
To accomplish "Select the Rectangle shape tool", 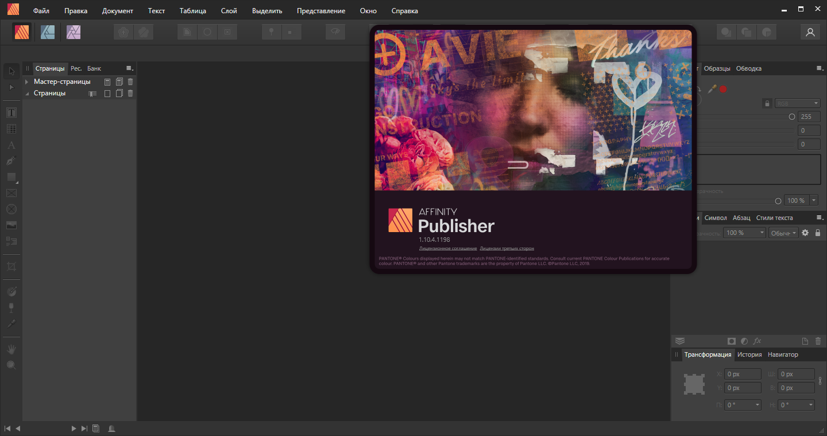I will [11, 177].
